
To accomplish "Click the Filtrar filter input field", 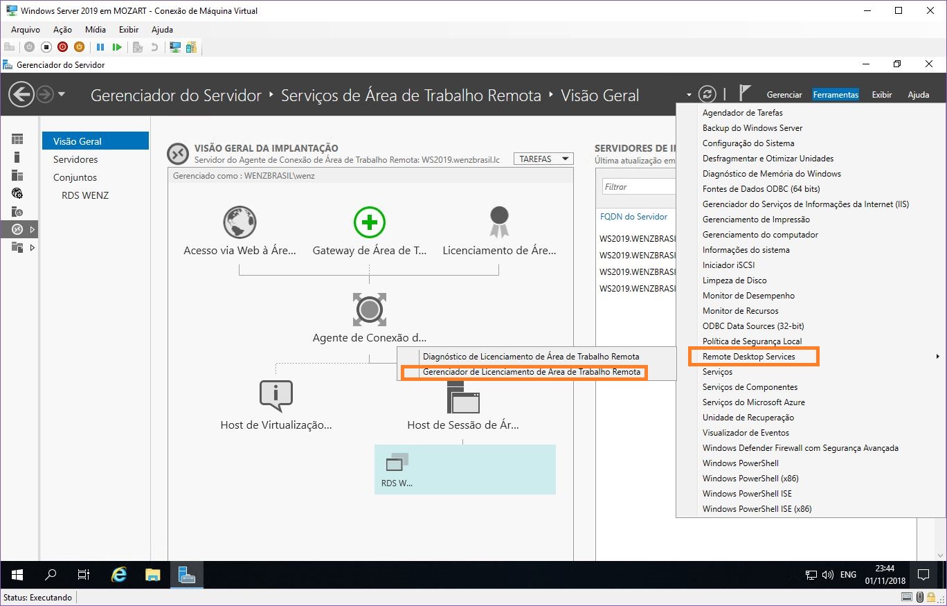I will click(x=638, y=187).
